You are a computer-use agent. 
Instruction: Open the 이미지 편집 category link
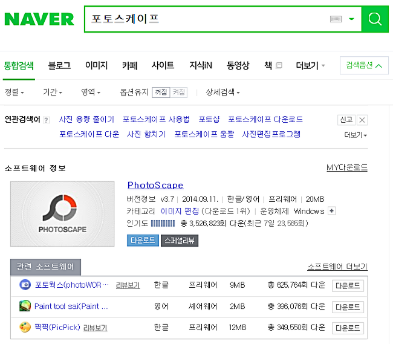pyautogui.click(x=180, y=211)
